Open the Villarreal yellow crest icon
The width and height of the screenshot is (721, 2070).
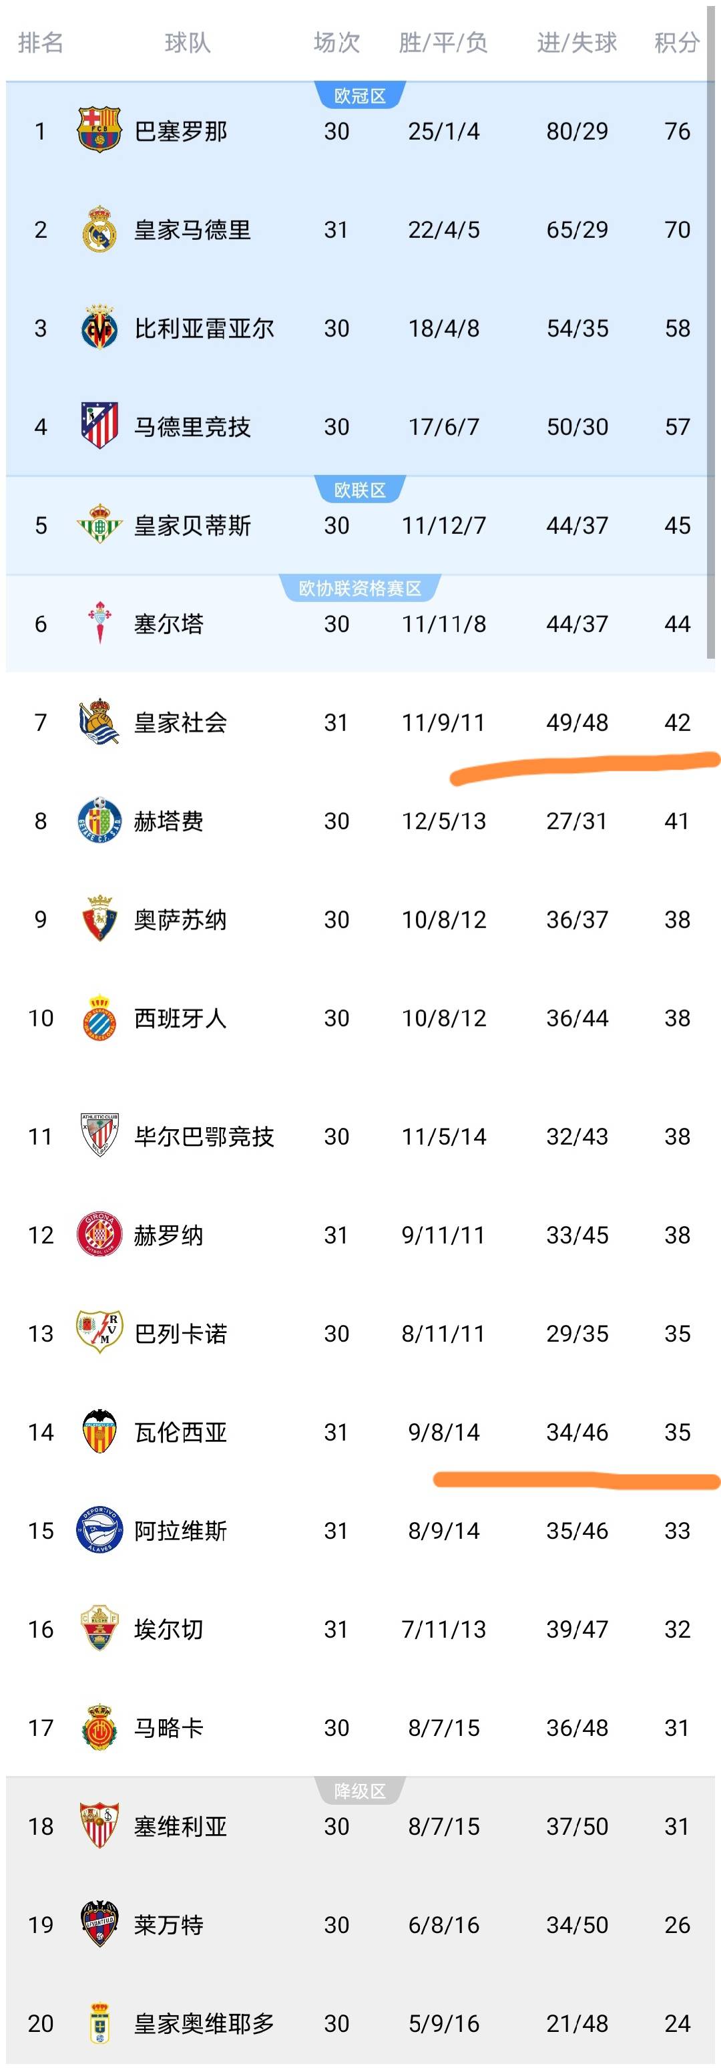tap(99, 328)
